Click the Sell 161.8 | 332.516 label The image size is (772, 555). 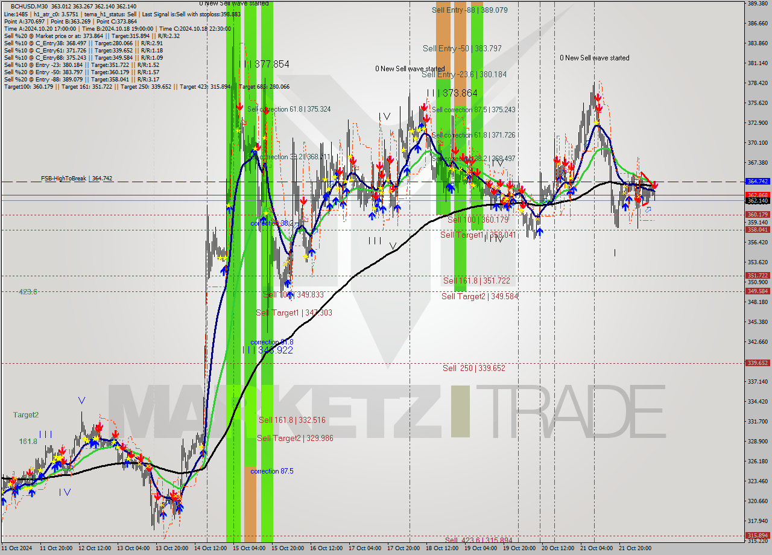(x=292, y=420)
